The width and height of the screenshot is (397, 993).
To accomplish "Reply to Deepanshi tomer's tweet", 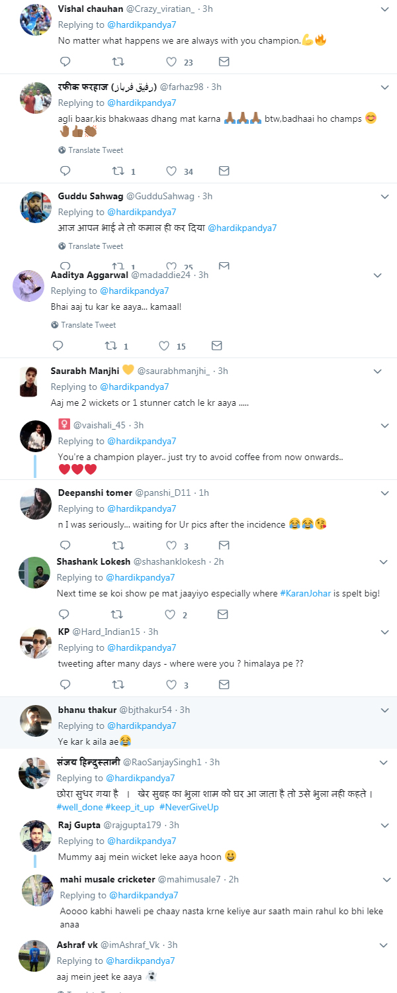I will point(65,545).
